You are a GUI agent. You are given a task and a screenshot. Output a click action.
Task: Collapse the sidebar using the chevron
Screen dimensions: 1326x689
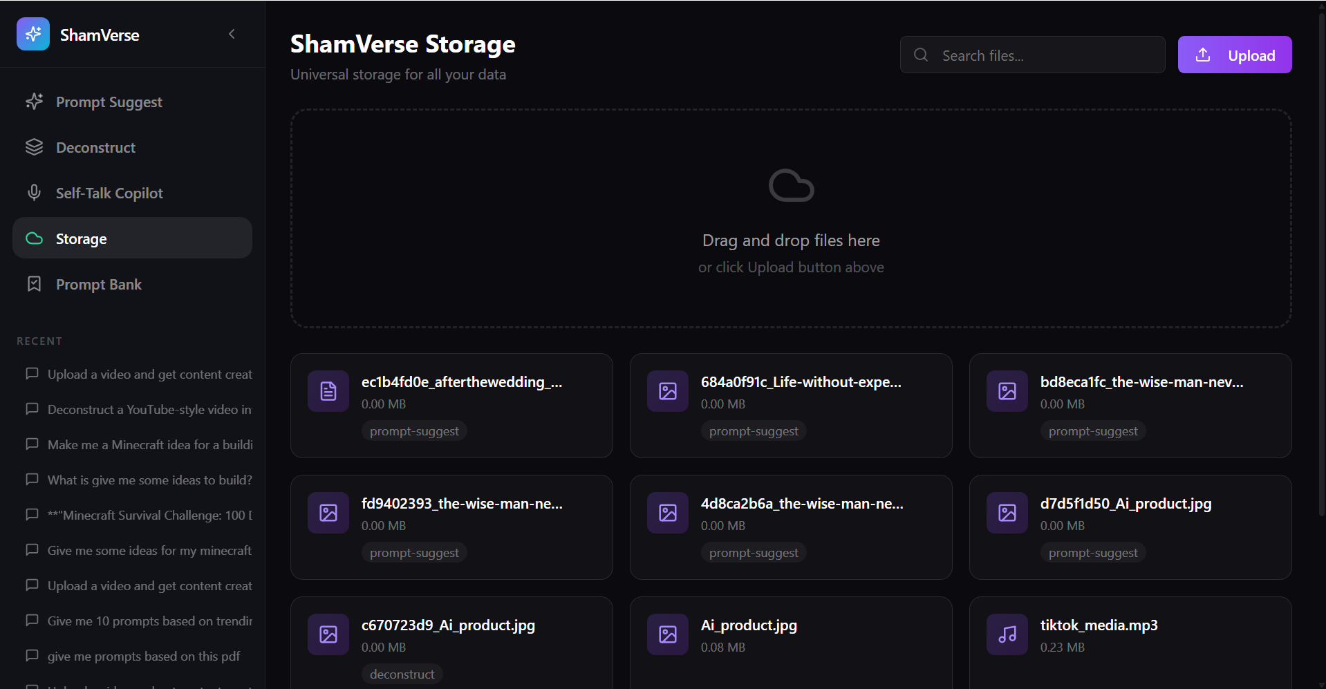pos(232,34)
